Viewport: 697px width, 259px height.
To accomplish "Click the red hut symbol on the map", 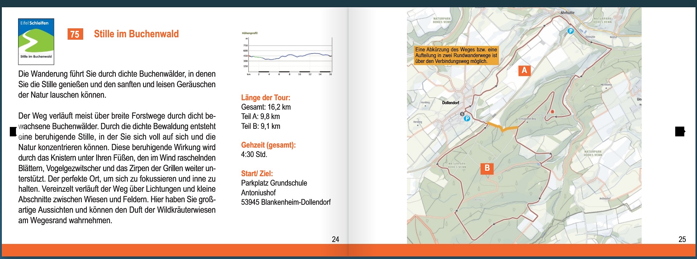I will [553, 112].
